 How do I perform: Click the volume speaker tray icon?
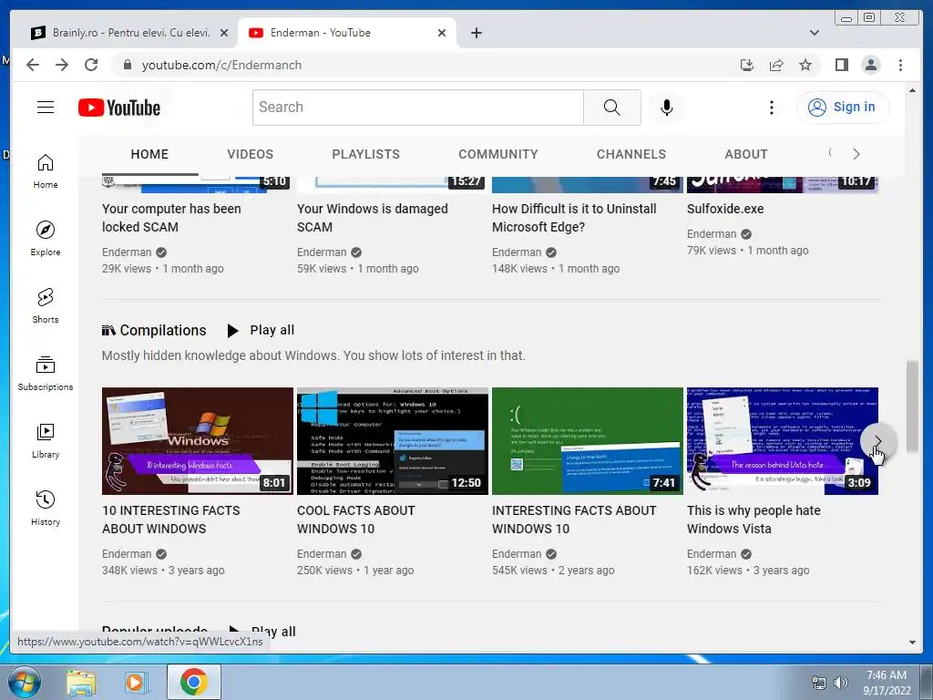[x=840, y=683]
